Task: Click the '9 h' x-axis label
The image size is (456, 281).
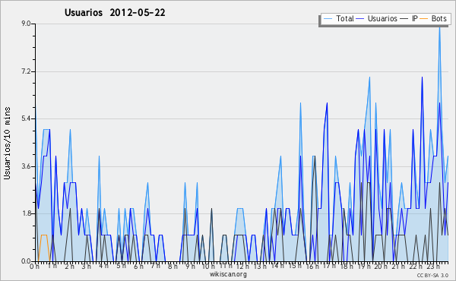Action: [190, 267]
